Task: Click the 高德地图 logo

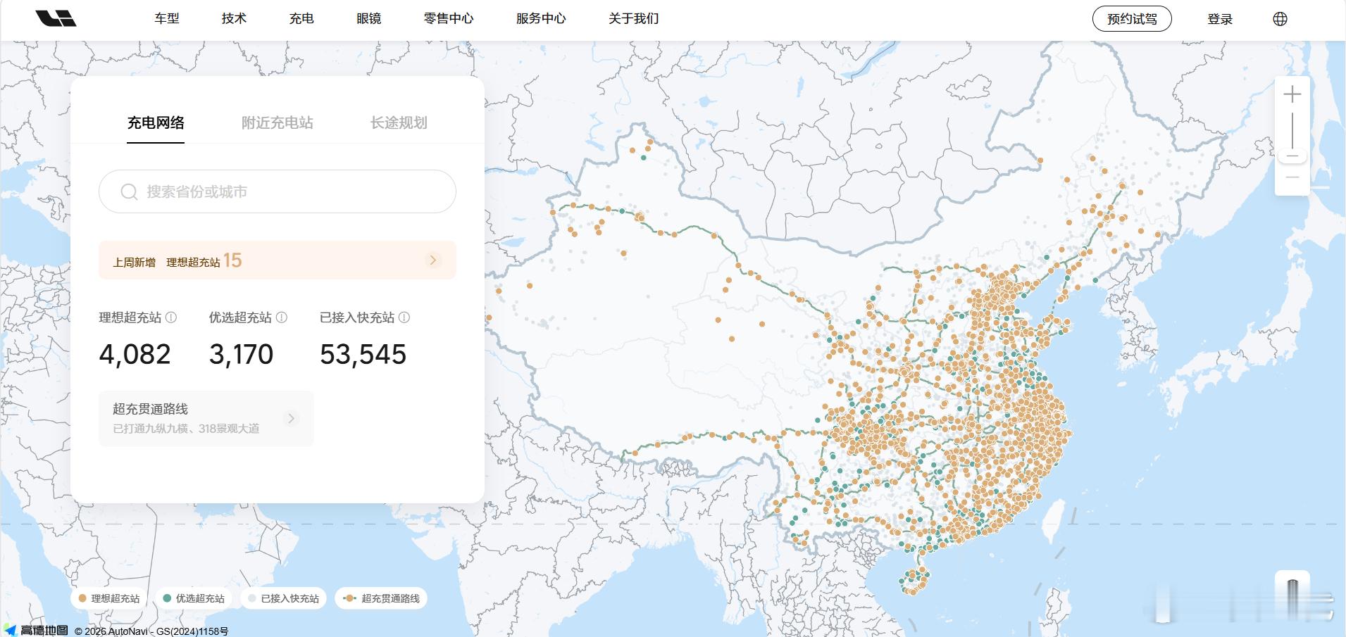Action: (x=37, y=630)
